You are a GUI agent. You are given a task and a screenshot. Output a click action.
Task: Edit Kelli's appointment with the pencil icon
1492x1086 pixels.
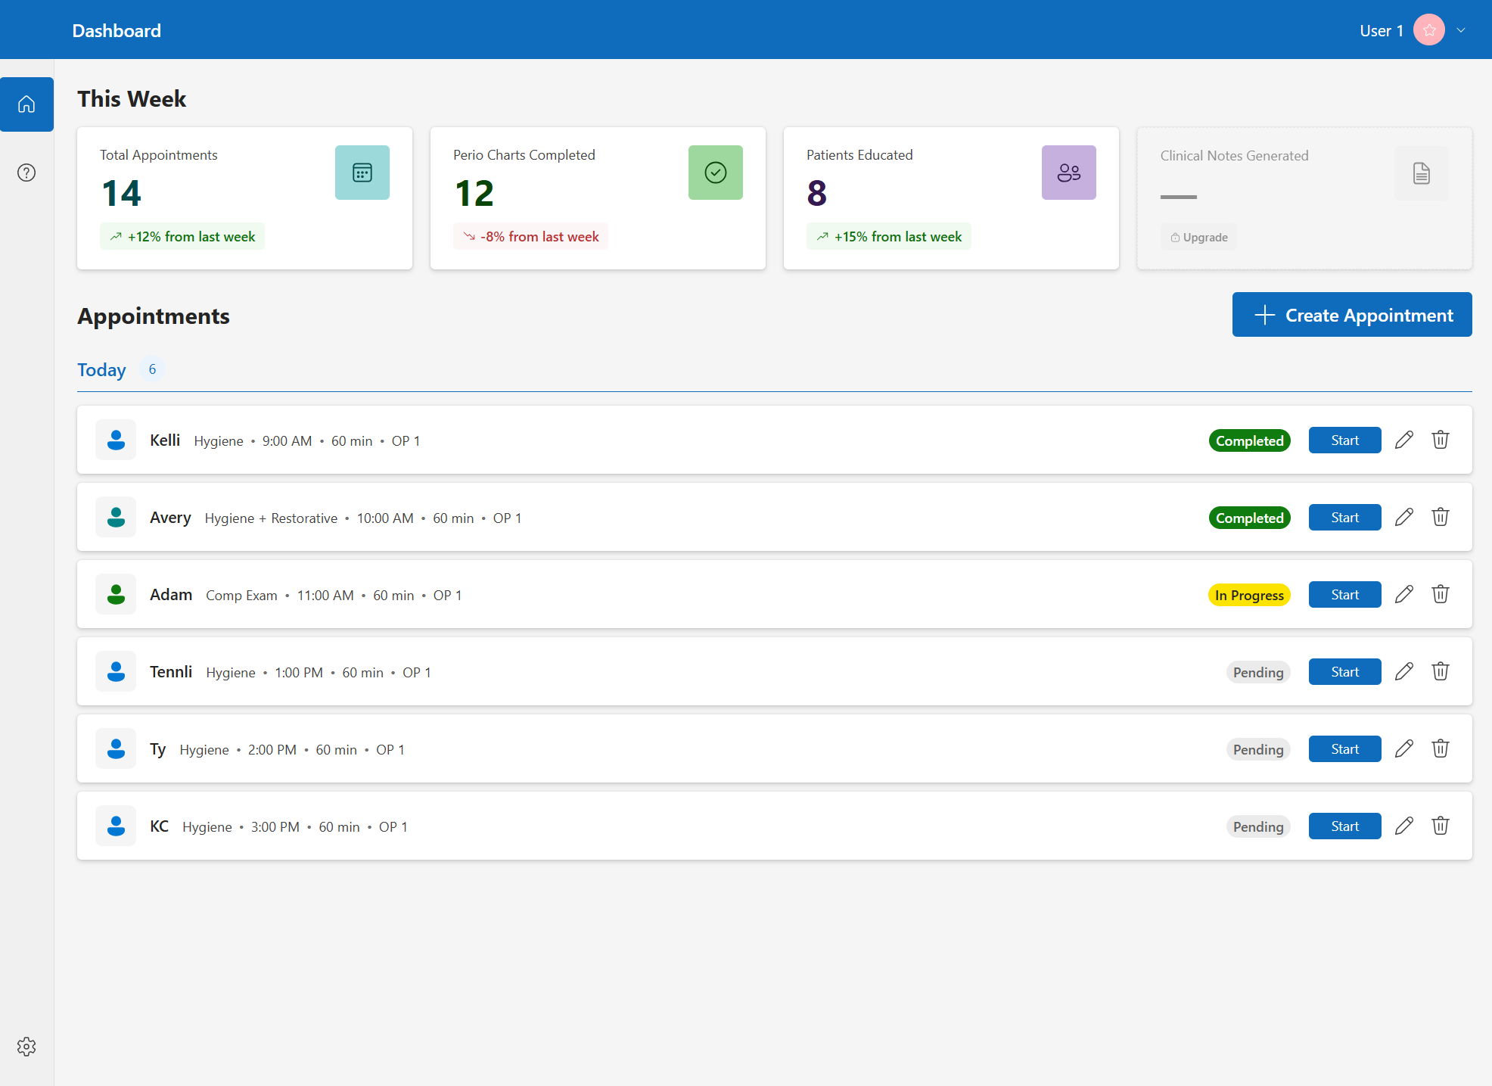[1404, 440]
